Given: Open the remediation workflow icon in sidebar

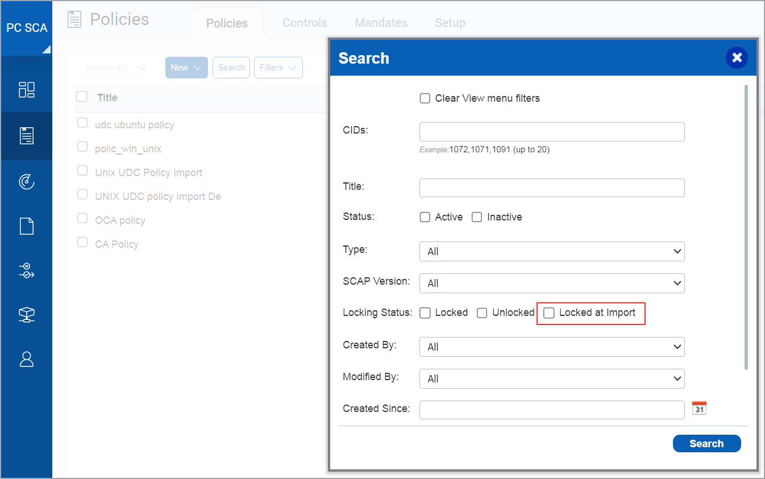Looking at the screenshot, I should [27, 270].
